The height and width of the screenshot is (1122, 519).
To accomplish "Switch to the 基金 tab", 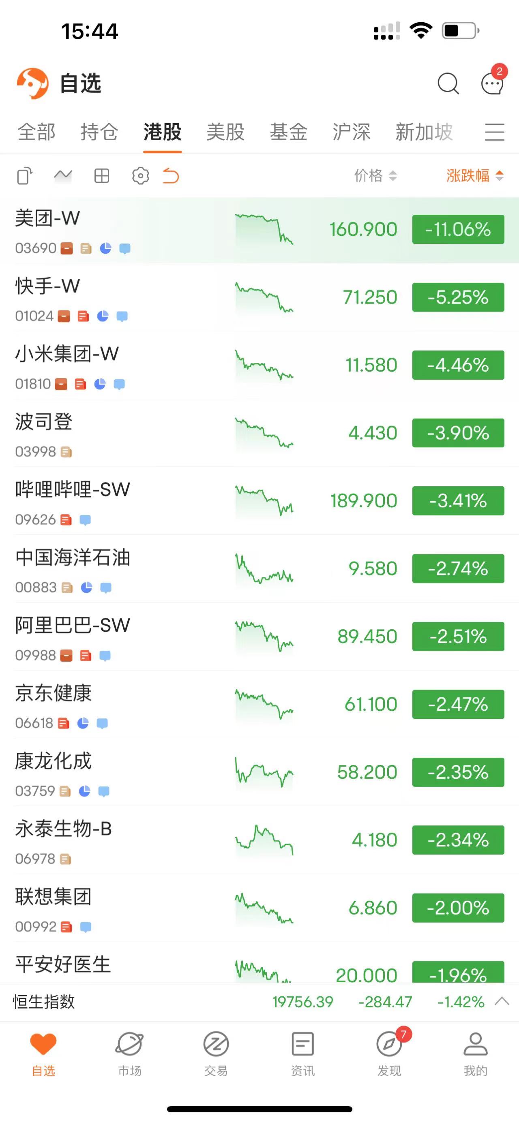I will click(x=288, y=132).
